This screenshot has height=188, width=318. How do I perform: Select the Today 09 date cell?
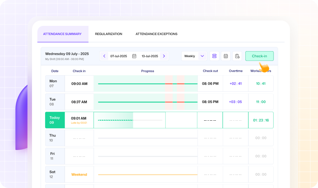55,120
